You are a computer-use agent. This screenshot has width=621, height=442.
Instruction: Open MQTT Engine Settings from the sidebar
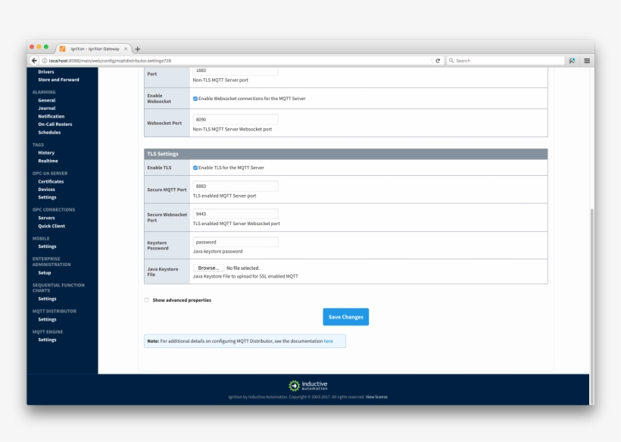pyautogui.click(x=46, y=339)
